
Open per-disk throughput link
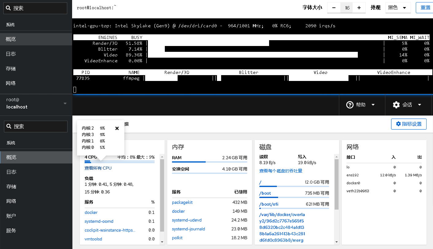[x=280, y=171]
